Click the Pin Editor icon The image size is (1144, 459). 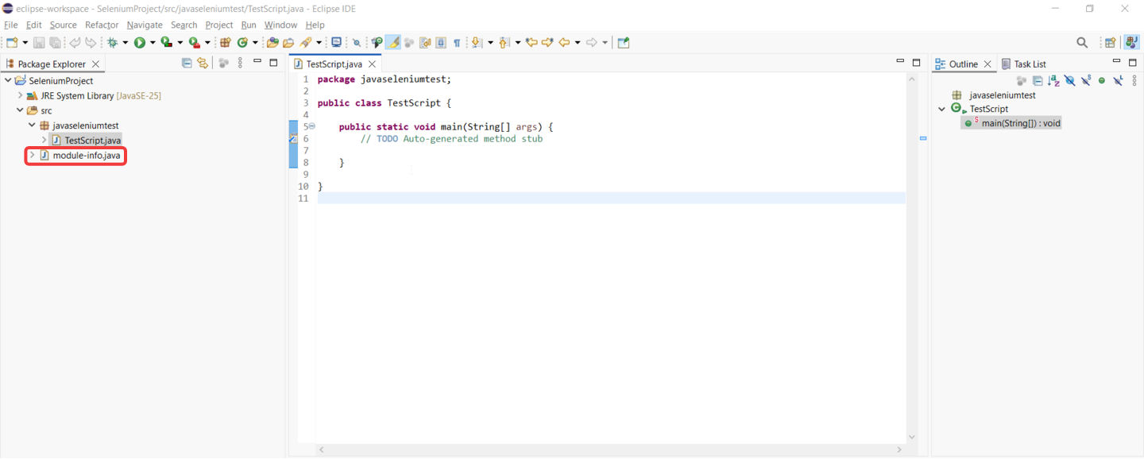tap(624, 43)
